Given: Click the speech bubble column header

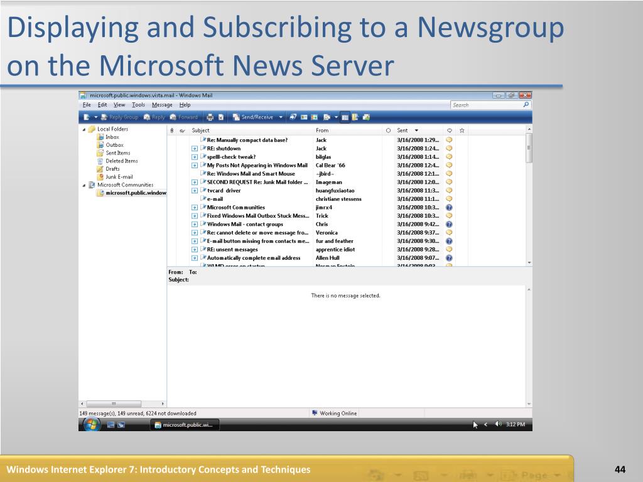Looking at the screenshot, I should pyautogui.click(x=450, y=131).
